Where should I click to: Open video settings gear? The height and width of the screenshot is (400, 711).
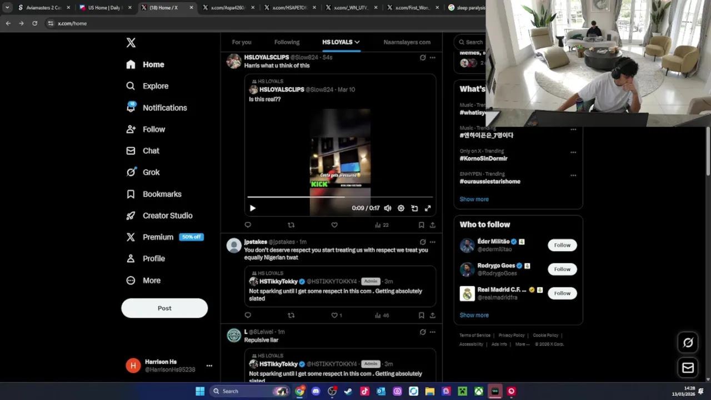click(401, 208)
